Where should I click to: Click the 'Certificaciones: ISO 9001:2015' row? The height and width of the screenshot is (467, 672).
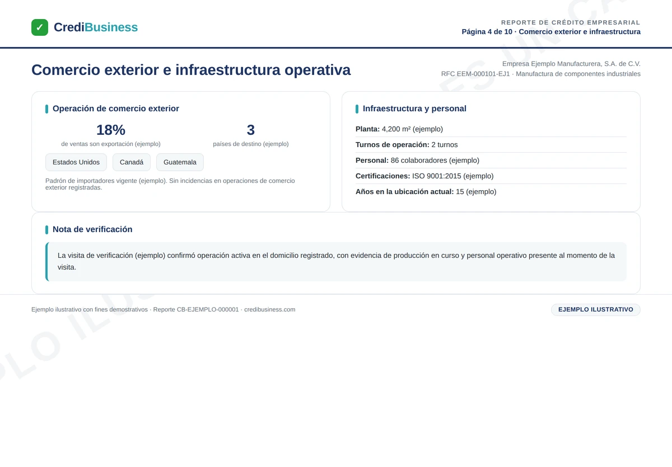pos(491,176)
